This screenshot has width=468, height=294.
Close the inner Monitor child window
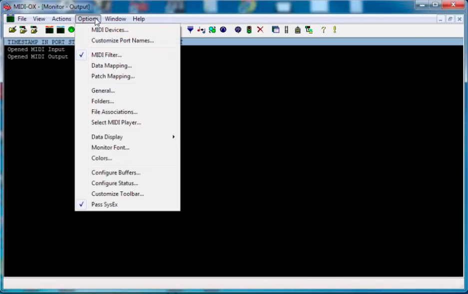pos(460,19)
